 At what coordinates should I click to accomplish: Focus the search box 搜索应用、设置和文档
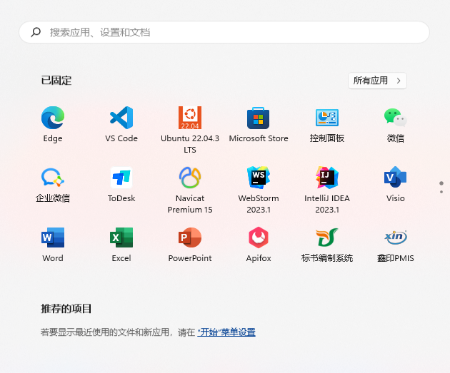pyautogui.click(x=224, y=32)
